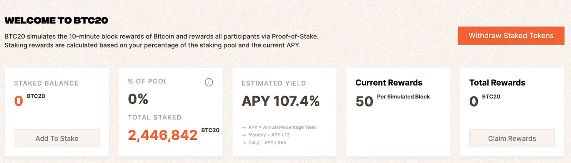Click the Total Staked label

155,117
